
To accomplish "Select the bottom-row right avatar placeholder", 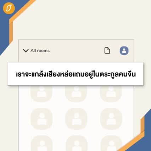I will 111,143.
